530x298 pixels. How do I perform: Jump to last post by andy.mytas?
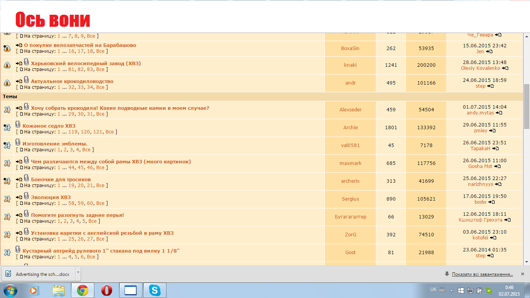pyautogui.click(x=499, y=113)
